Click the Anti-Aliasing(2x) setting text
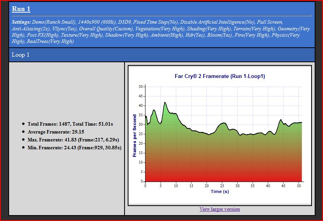Viewport: 323px width, 221px height. click(x=31, y=28)
